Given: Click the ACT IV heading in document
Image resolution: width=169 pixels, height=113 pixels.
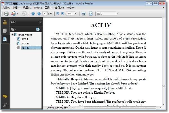Looking at the screenshot, I should coord(101,25).
